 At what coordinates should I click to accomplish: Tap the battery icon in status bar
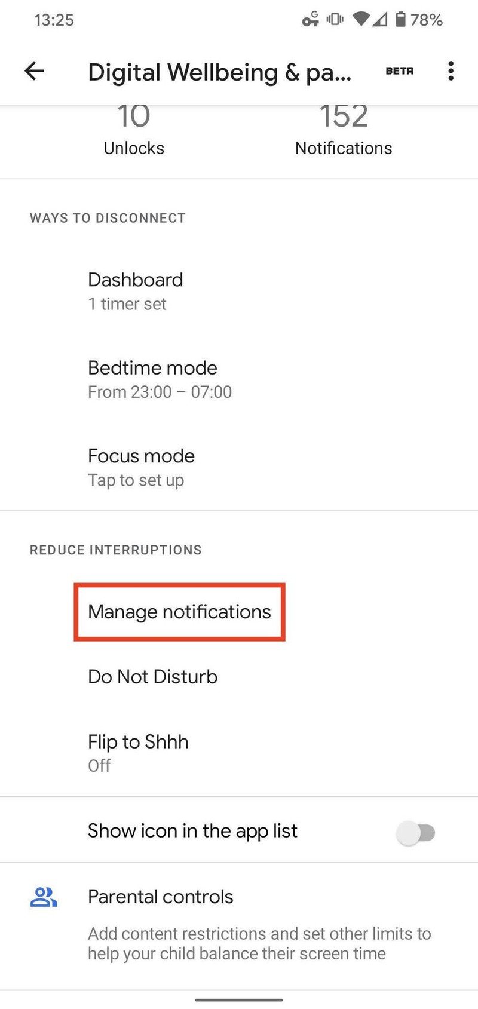coord(400,20)
